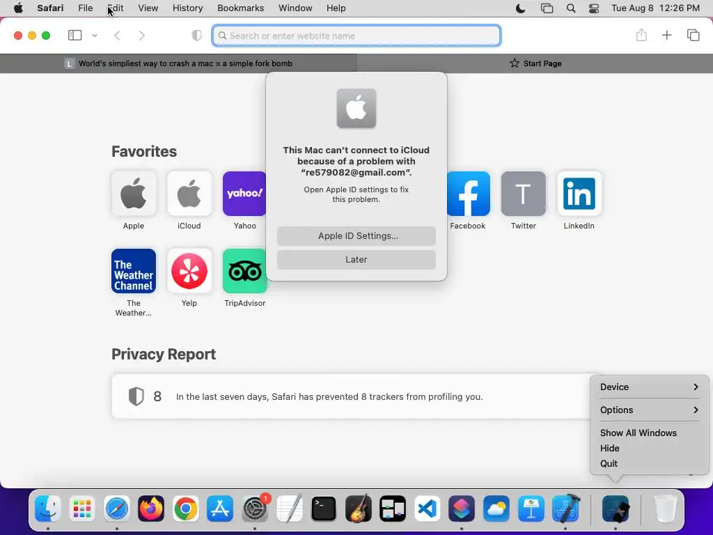This screenshot has height=535, width=713.
Task: Go forward with the right arrow
Action: (x=141, y=36)
